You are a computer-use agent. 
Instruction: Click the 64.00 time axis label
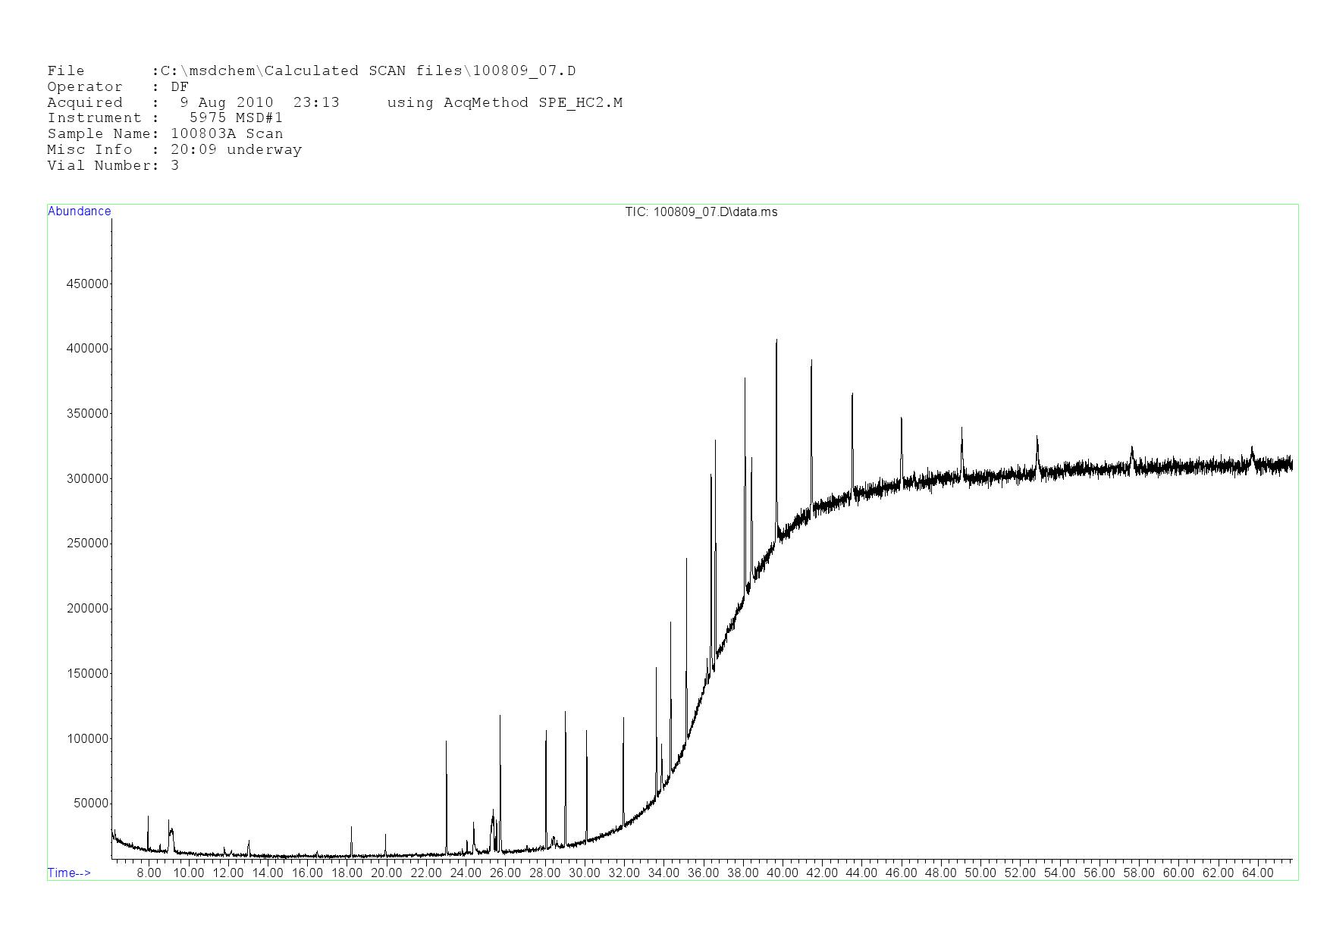pyautogui.click(x=1257, y=873)
